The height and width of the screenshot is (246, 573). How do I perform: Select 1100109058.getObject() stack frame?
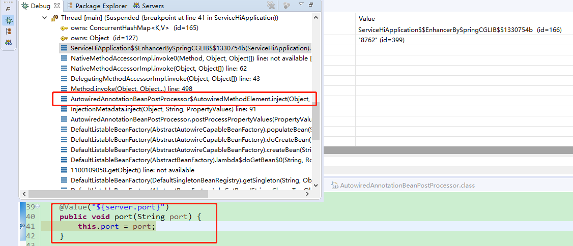pos(132,170)
